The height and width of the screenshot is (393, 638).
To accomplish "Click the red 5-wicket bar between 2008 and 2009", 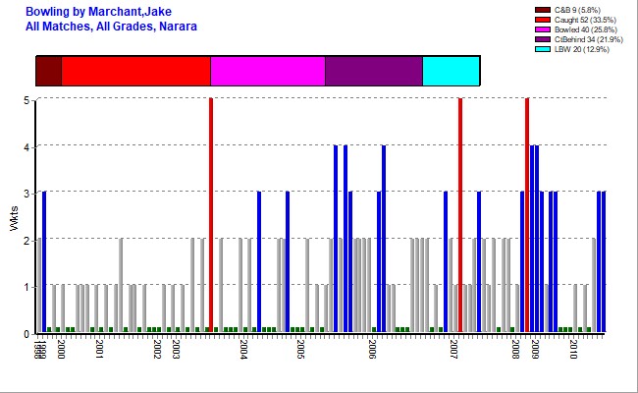I will [x=527, y=216].
